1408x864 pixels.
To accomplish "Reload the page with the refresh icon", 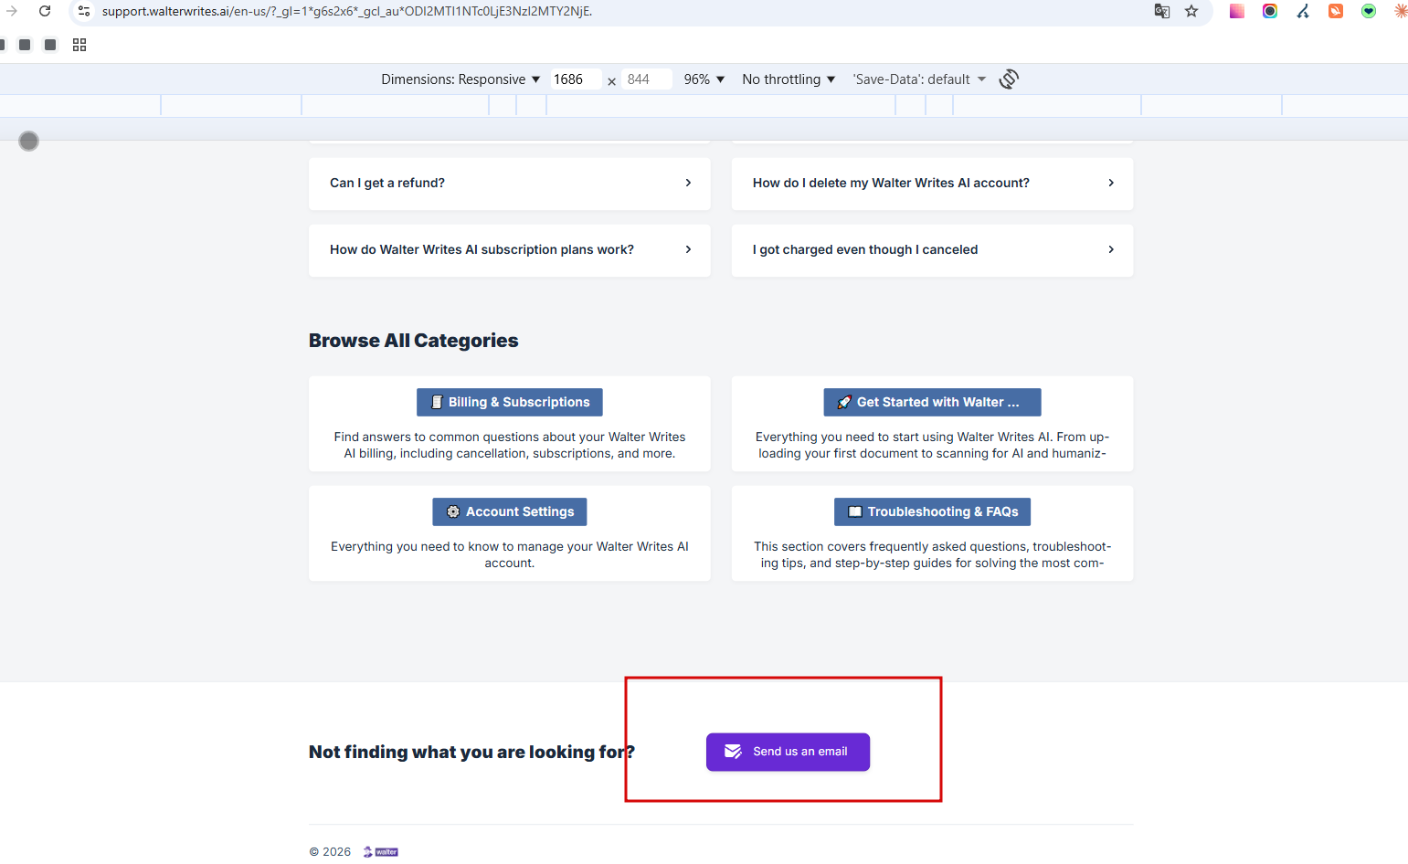I will [x=45, y=11].
